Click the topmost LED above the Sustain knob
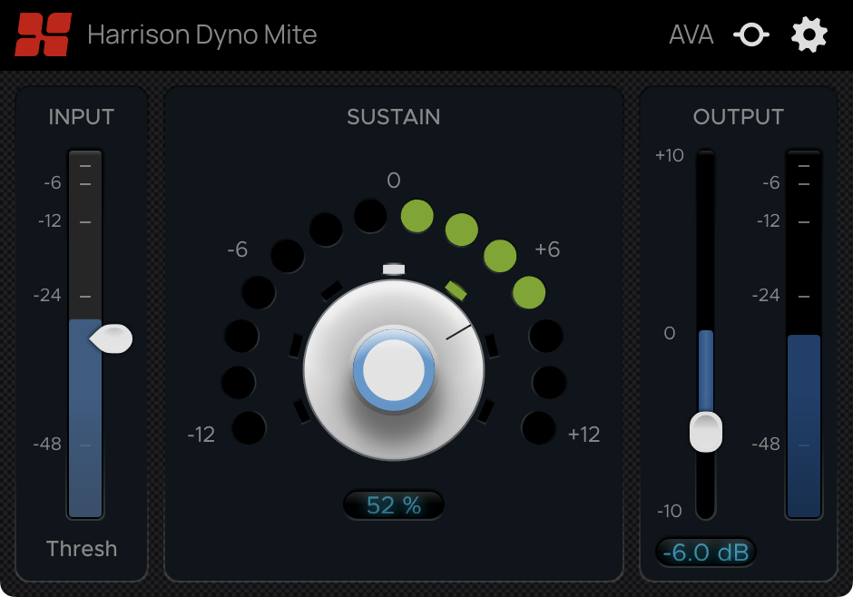 (371, 215)
